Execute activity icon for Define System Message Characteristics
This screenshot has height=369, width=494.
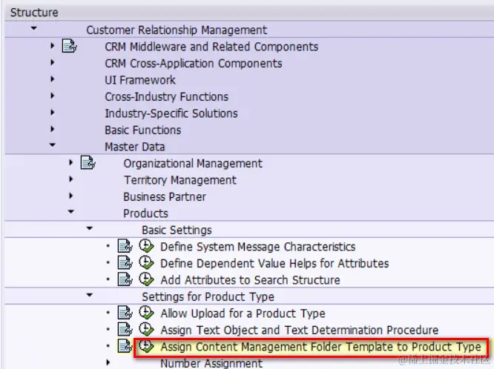[146, 246]
